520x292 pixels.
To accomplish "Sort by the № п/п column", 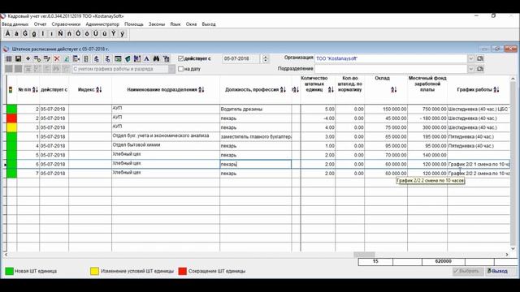I will pos(35,90).
